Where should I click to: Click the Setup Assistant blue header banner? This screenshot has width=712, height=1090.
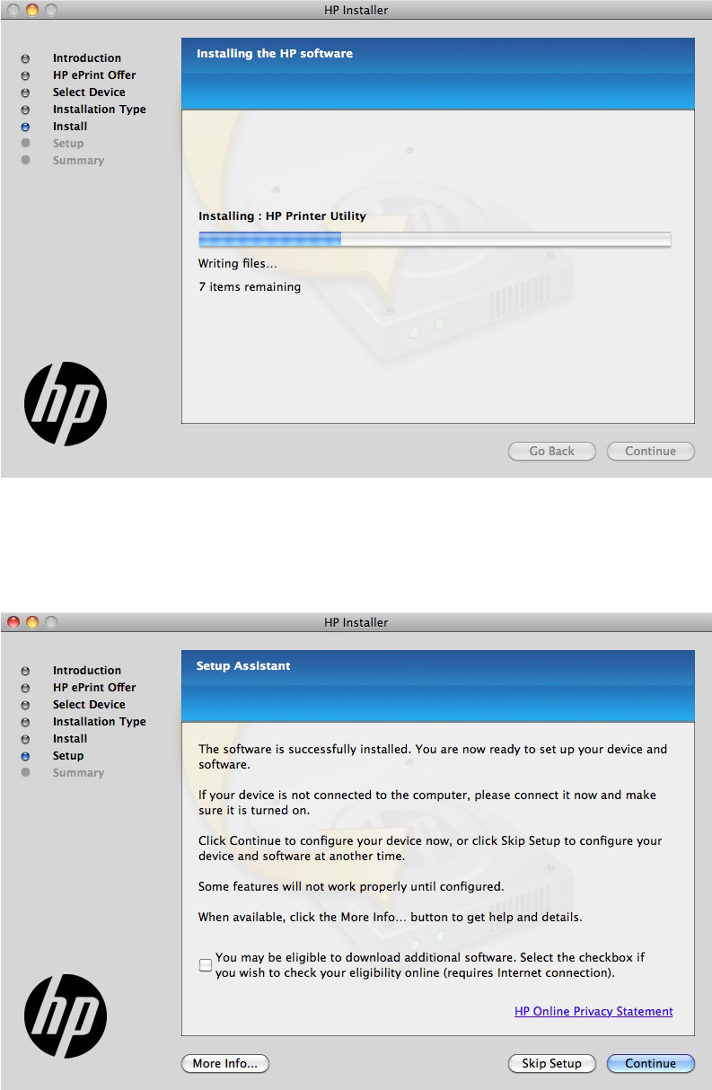[x=438, y=685]
